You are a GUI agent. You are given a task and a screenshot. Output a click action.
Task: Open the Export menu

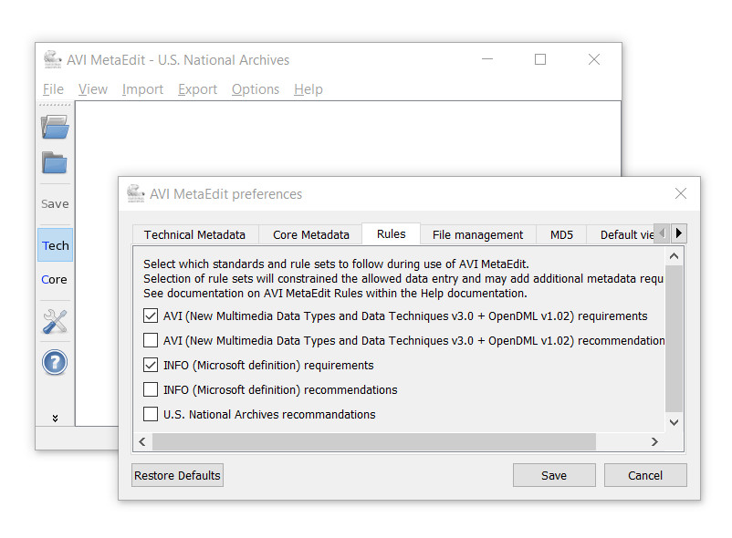[197, 89]
